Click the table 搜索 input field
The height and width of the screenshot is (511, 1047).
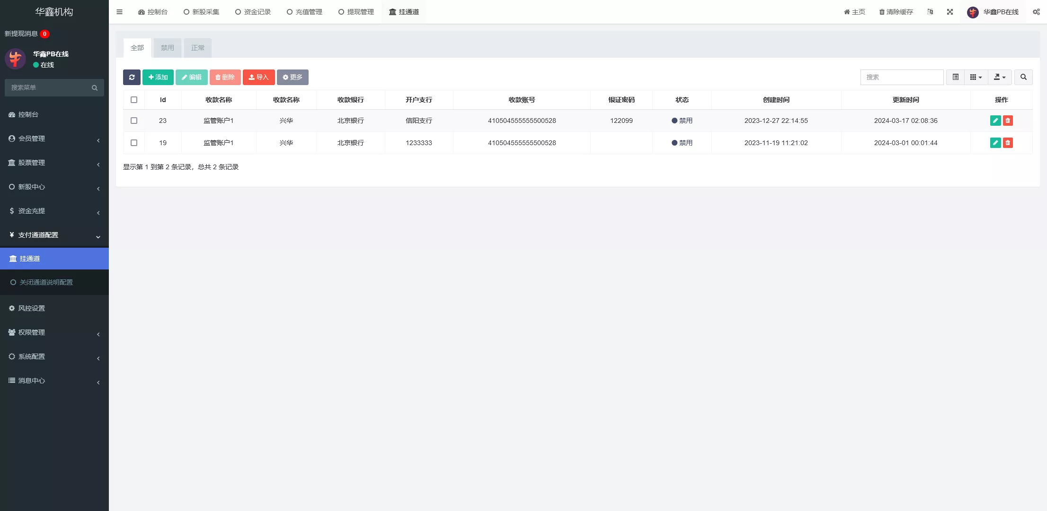point(901,77)
